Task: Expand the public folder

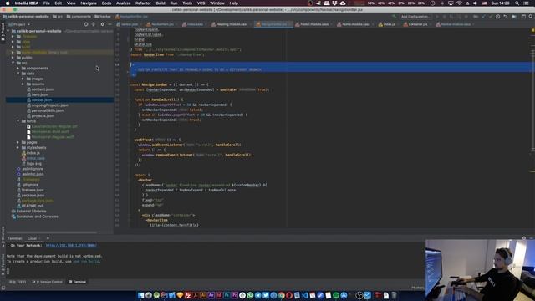Action: tap(13, 58)
